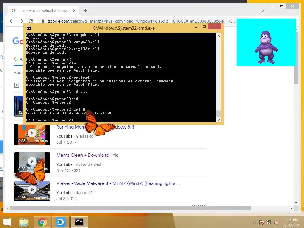Click page vertical scrollbar down arrow
The width and height of the screenshot is (304, 228).
[x=296, y=203]
